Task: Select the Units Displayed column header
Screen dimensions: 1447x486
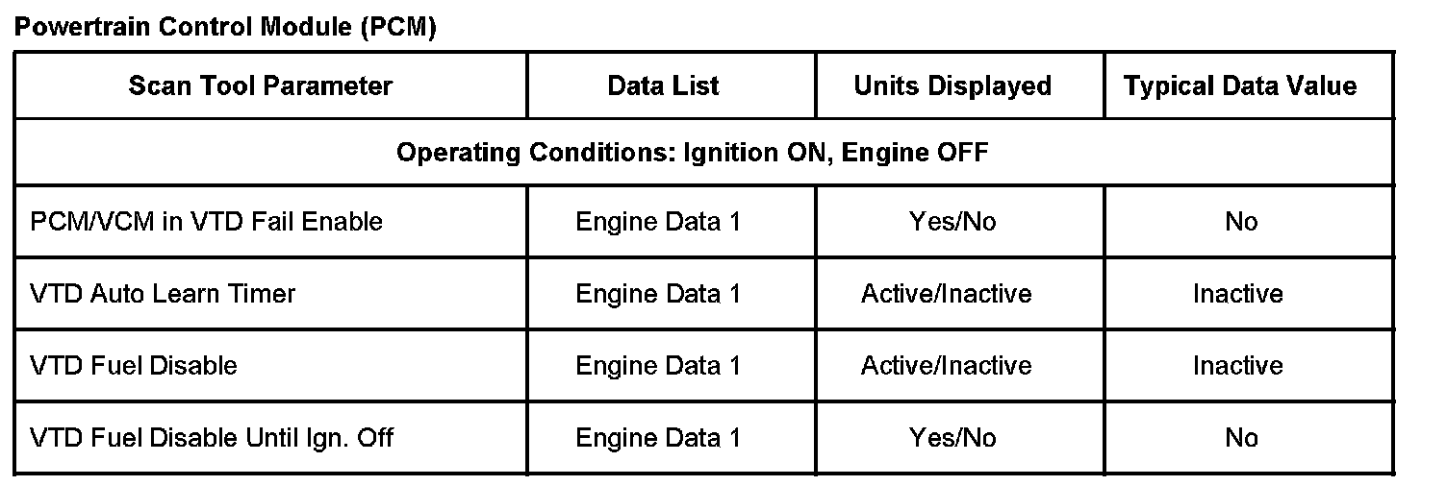Action: pos(952,86)
